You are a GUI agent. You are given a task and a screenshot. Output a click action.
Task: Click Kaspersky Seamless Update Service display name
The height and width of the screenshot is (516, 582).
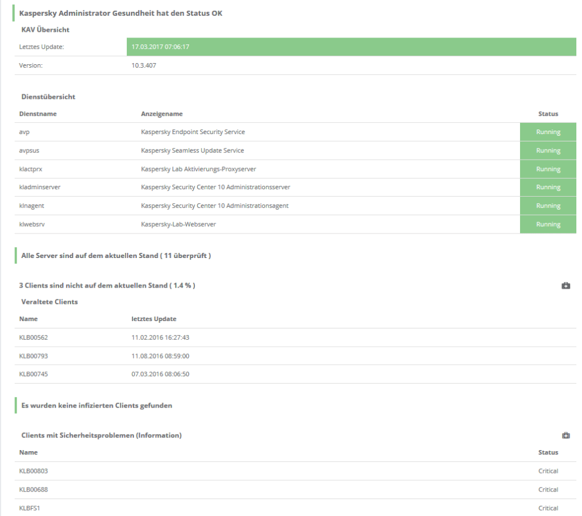click(192, 151)
